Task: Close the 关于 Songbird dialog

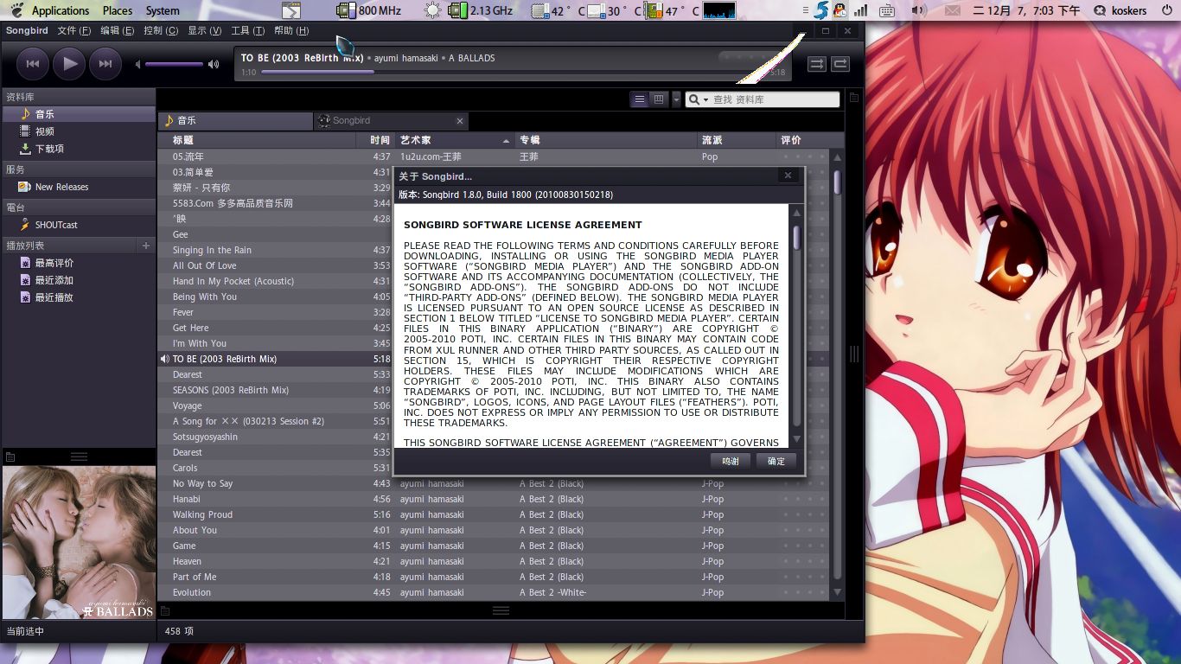Action: [x=788, y=176]
